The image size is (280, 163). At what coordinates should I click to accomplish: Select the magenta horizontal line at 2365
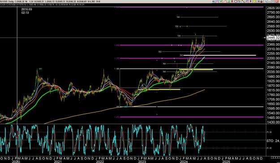[x=192, y=45]
